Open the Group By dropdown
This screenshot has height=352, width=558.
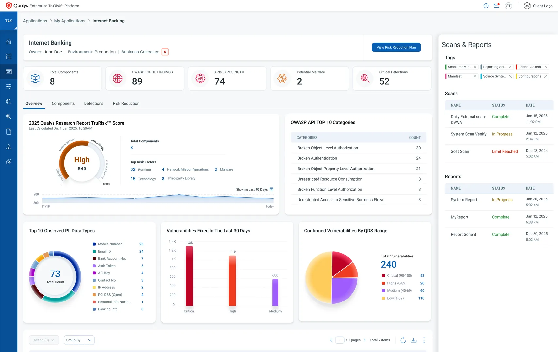[x=79, y=340]
